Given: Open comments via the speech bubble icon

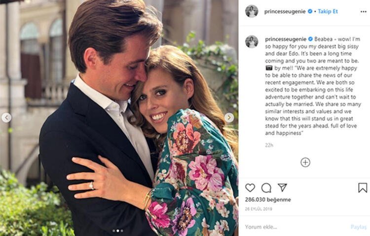Looking at the screenshot, I should pos(266,188).
